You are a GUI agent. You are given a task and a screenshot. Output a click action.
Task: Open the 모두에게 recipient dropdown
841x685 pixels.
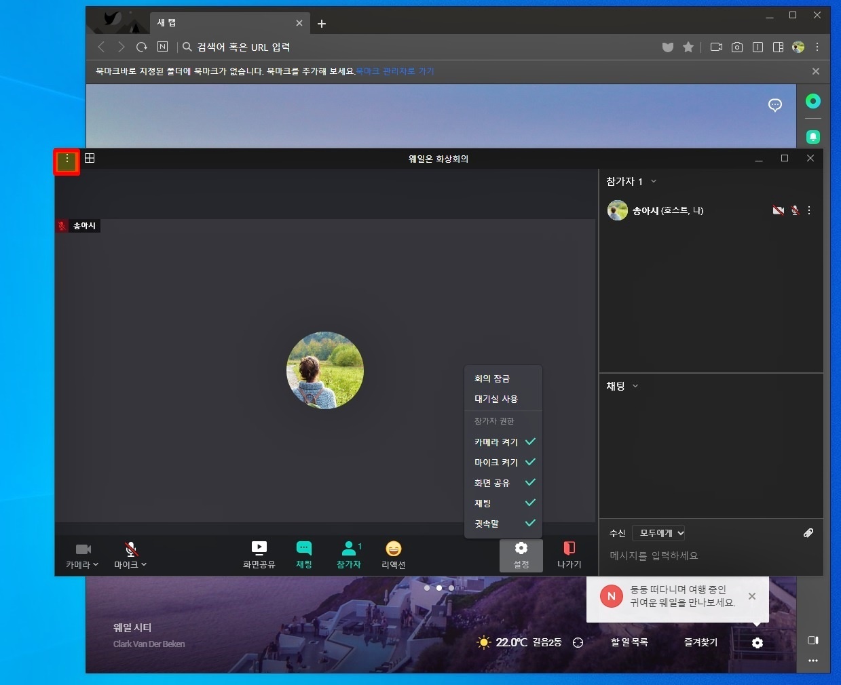[x=658, y=533]
